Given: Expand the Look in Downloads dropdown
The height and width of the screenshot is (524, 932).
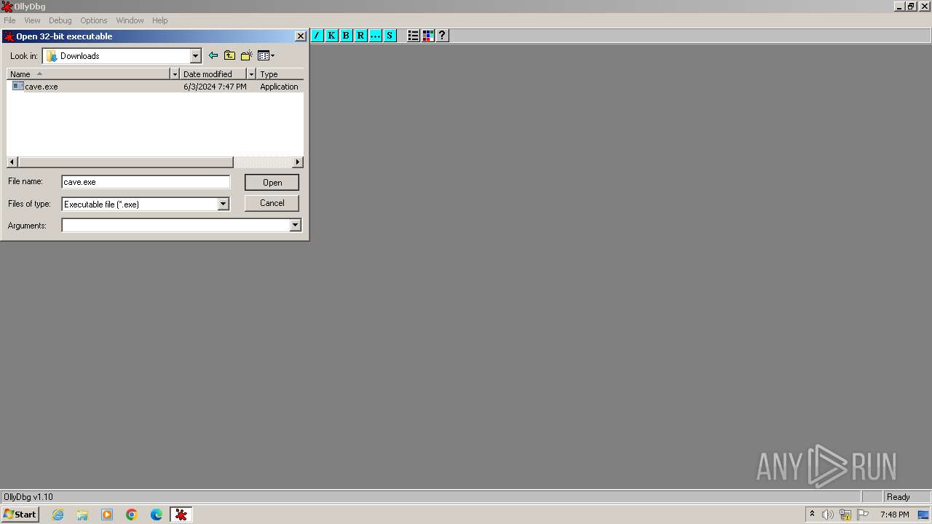Looking at the screenshot, I should click(195, 56).
